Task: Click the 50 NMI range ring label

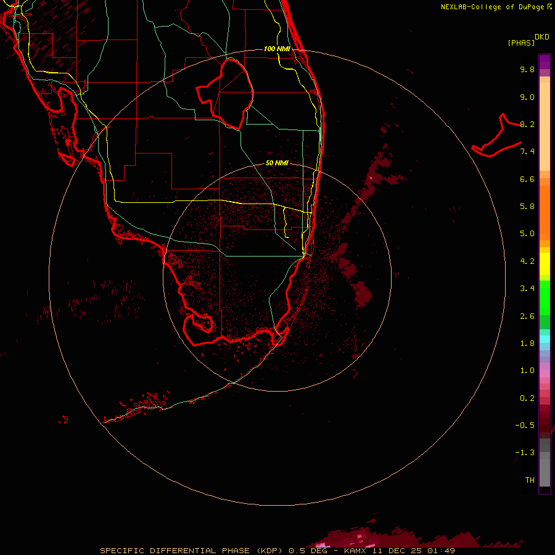Action: [x=277, y=163]
